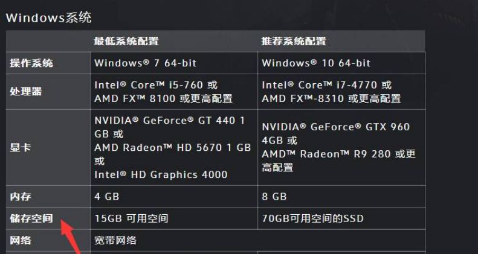Click the Intel Core i7-4770 text
This screenshot has width=478, height=254.
tap(320, 85)
